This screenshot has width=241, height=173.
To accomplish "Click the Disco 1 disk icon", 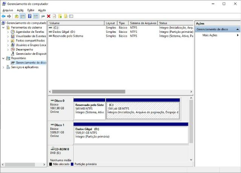I will click(x=52, y=125).
